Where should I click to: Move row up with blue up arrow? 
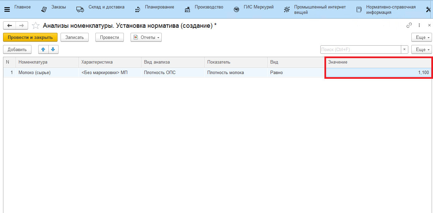coord(43,49)
